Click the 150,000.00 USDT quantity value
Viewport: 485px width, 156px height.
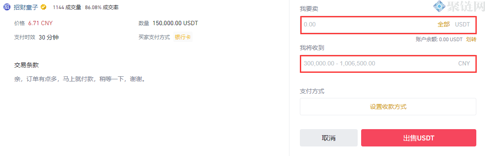click(x=175, y=23)
